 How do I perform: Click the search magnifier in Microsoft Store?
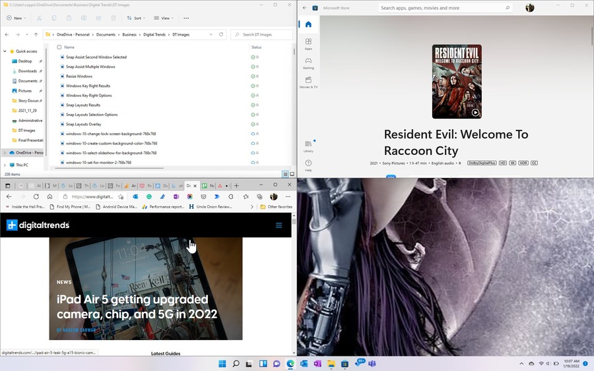[x=508, y=7]
